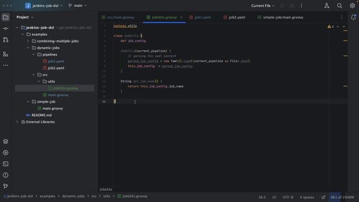This screenshot has width=359, height=202.
Task: Select JobUtils.groovy in the project tree
Action: click(63, 88)
